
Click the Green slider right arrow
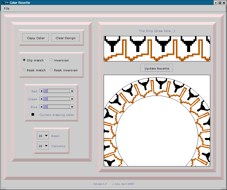pos(72,99)
